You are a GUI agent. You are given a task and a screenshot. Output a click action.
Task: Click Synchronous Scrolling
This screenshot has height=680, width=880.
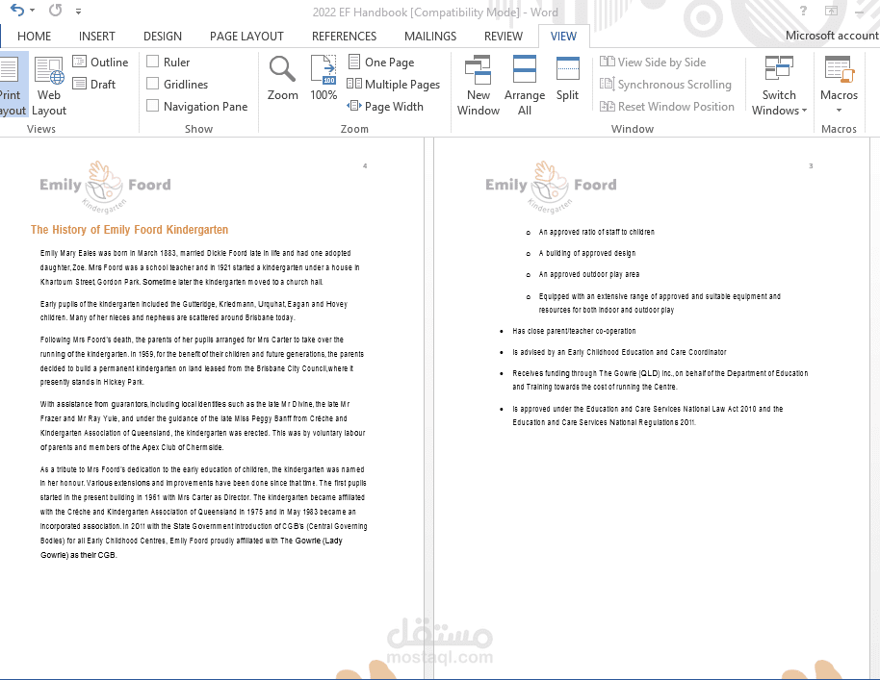click(665, 84)
